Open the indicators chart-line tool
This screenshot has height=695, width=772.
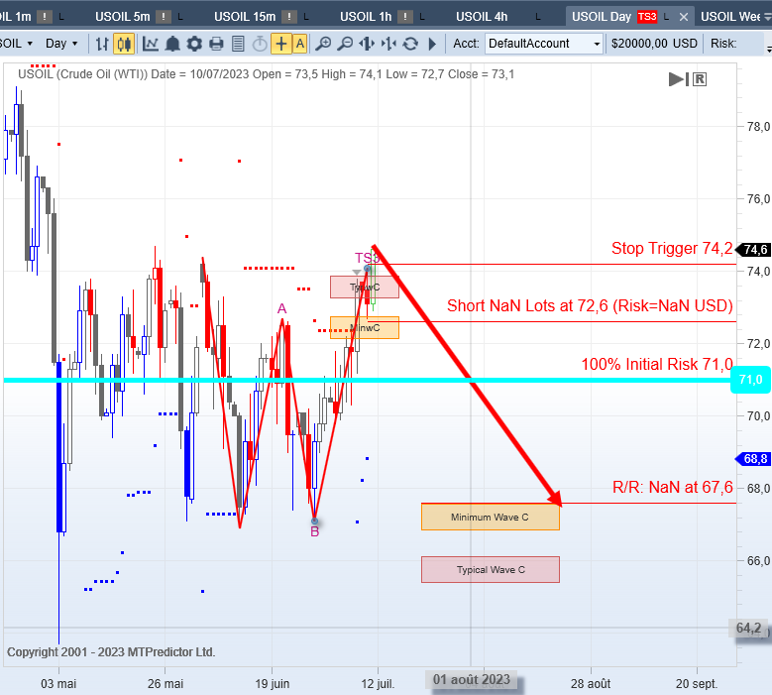pyautogui.click(x=151, y=44)
